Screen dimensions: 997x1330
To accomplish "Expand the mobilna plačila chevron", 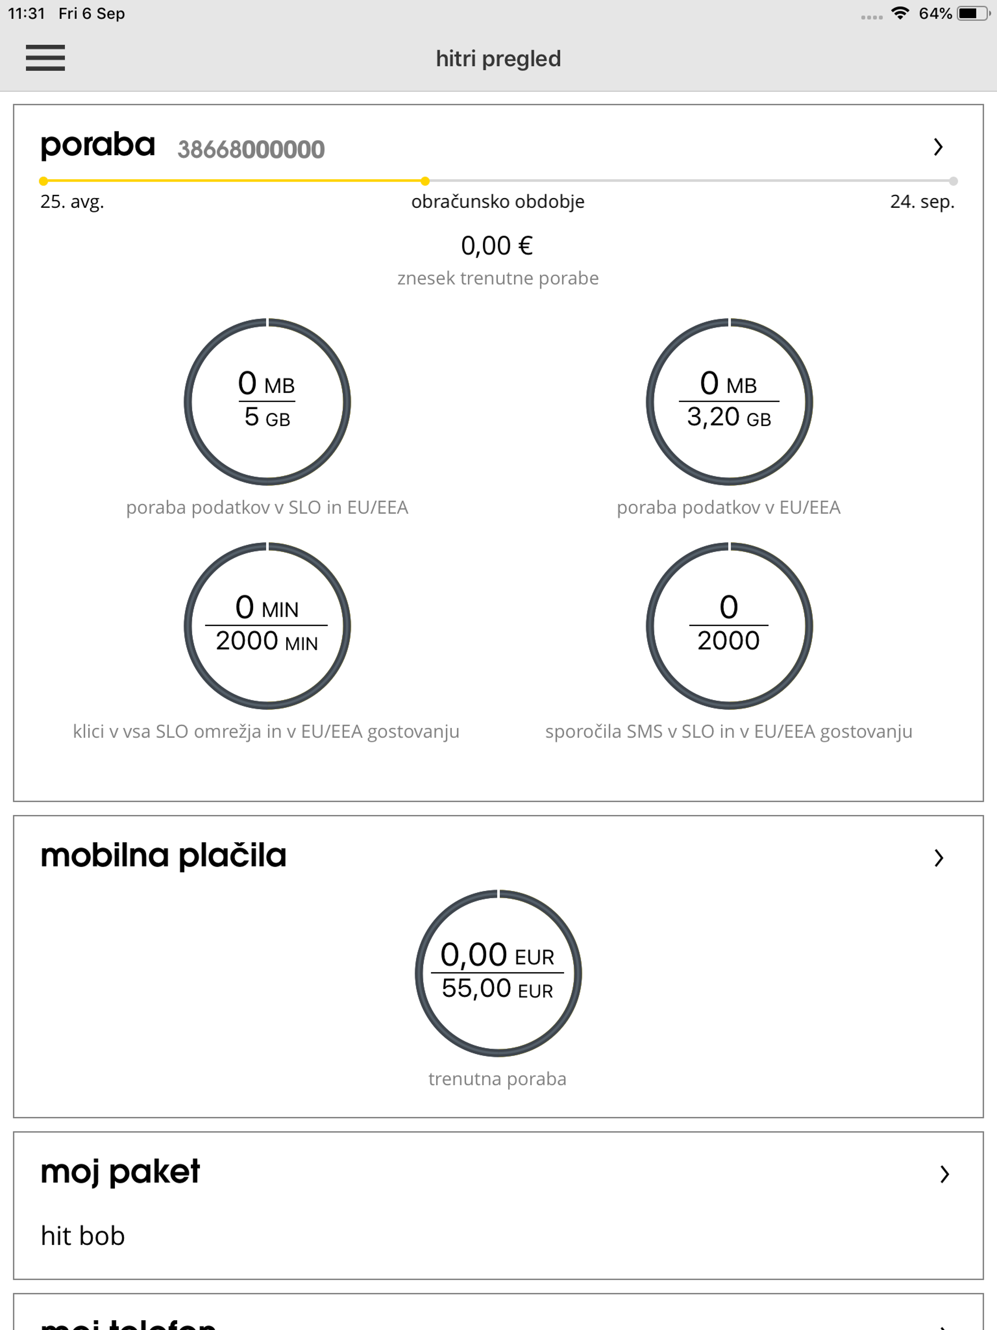I will (x=939, y=858).
